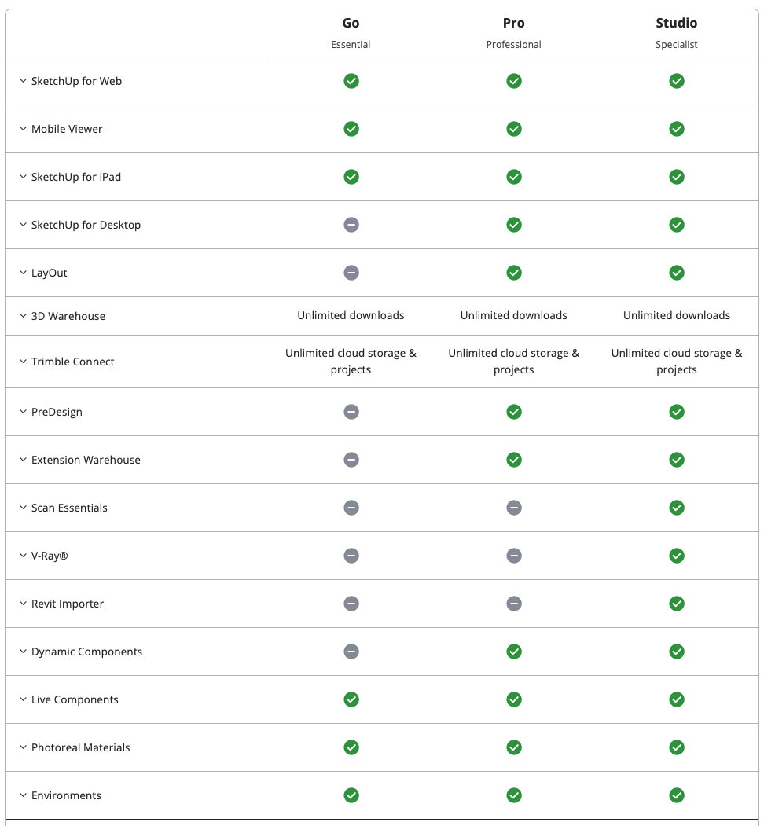This screenshot has height=826, width=764.
Task: Expand the SketchUp for Web row chevron
Action: pos(23,81)
